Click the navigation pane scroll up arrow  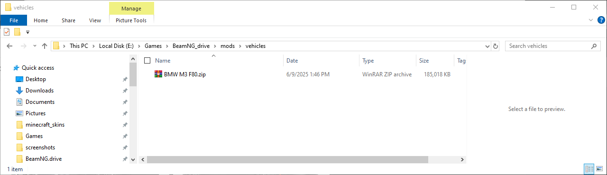coord(133,59)
